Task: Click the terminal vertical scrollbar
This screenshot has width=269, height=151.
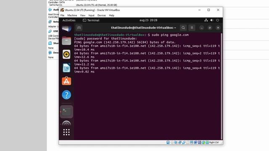Action: (222, 86)
